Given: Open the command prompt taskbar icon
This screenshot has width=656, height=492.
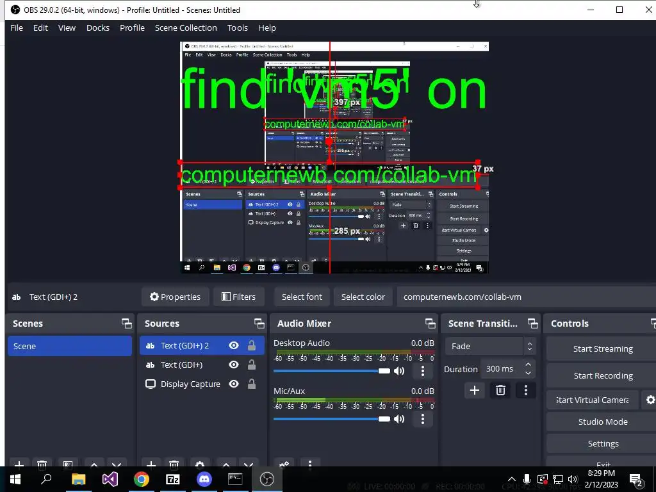Looking at the screenshot, I should pos(235,479).
